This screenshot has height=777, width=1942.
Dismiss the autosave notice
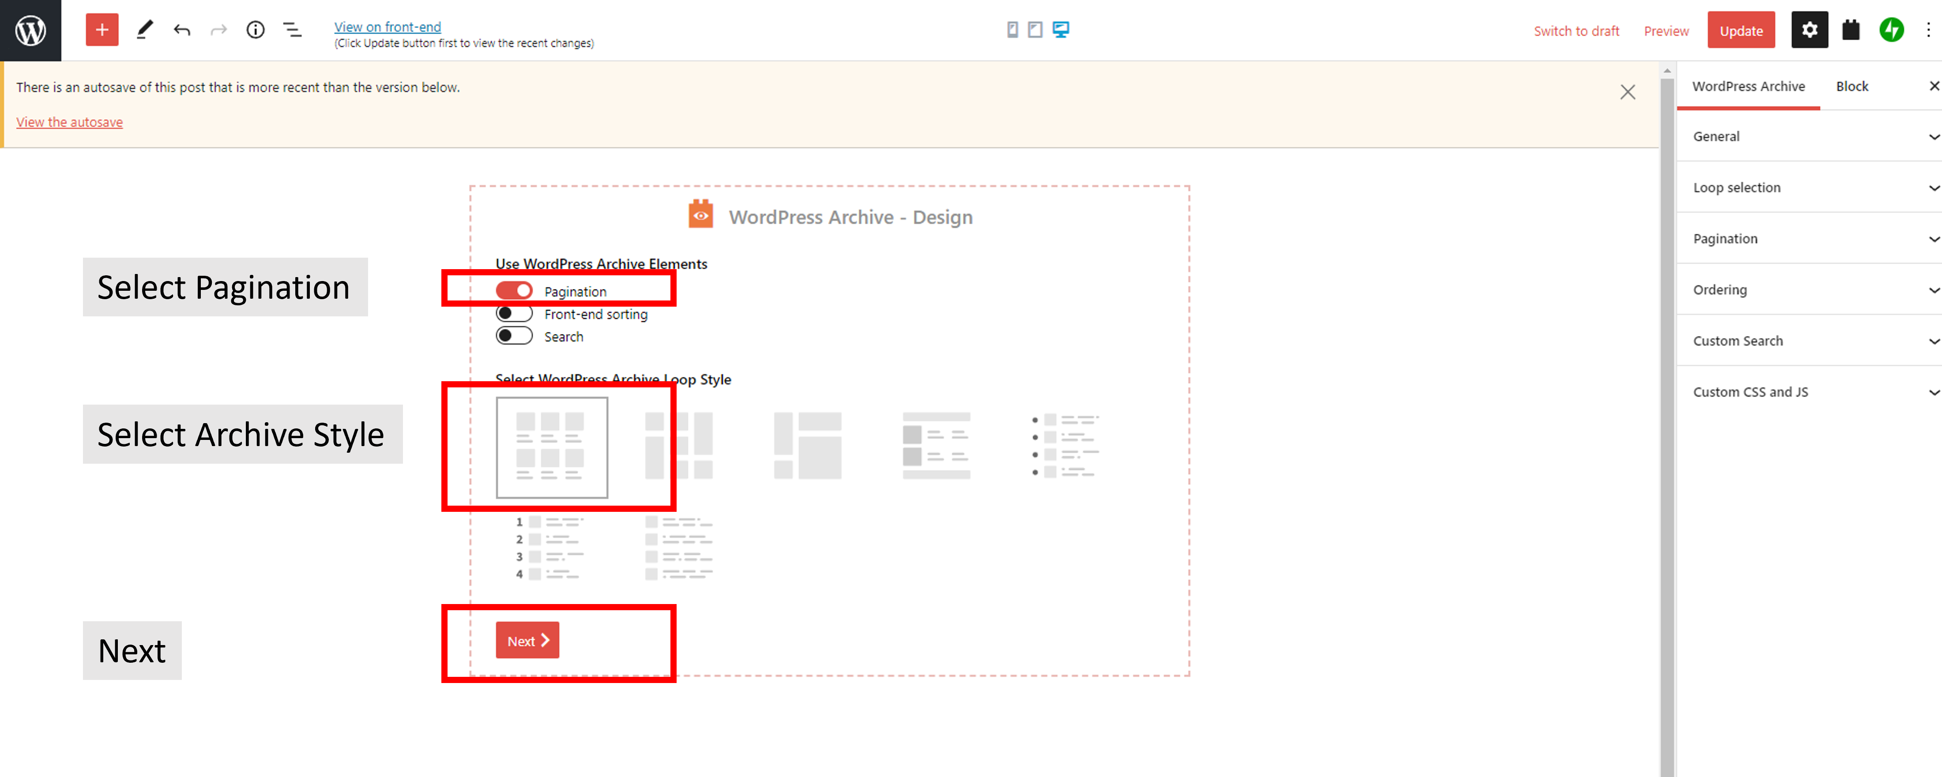point(1628,92)
